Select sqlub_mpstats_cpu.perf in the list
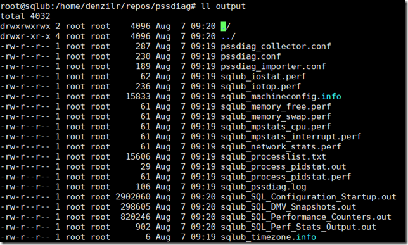Viewport: 408px width, 245px height. click(x=276, y=127)
